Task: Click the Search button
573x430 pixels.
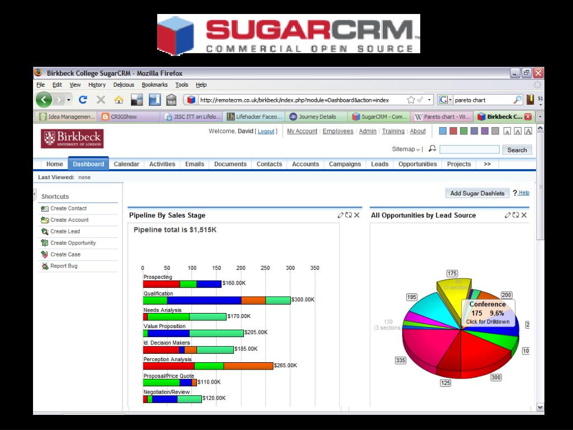Action: click(x=516, y=150)
